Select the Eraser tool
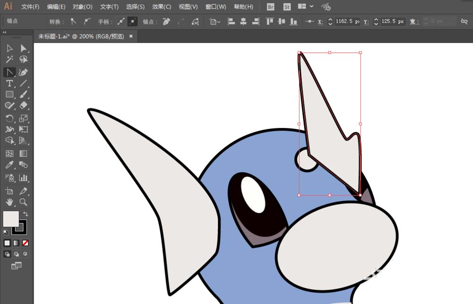 coord(23,106)
